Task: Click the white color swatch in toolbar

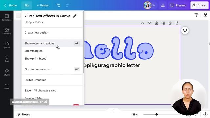Action: coord(18,15)
